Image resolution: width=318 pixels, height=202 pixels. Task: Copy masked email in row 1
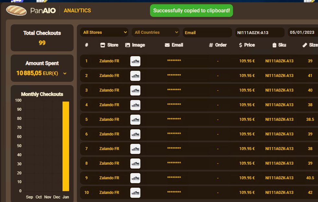174,60
